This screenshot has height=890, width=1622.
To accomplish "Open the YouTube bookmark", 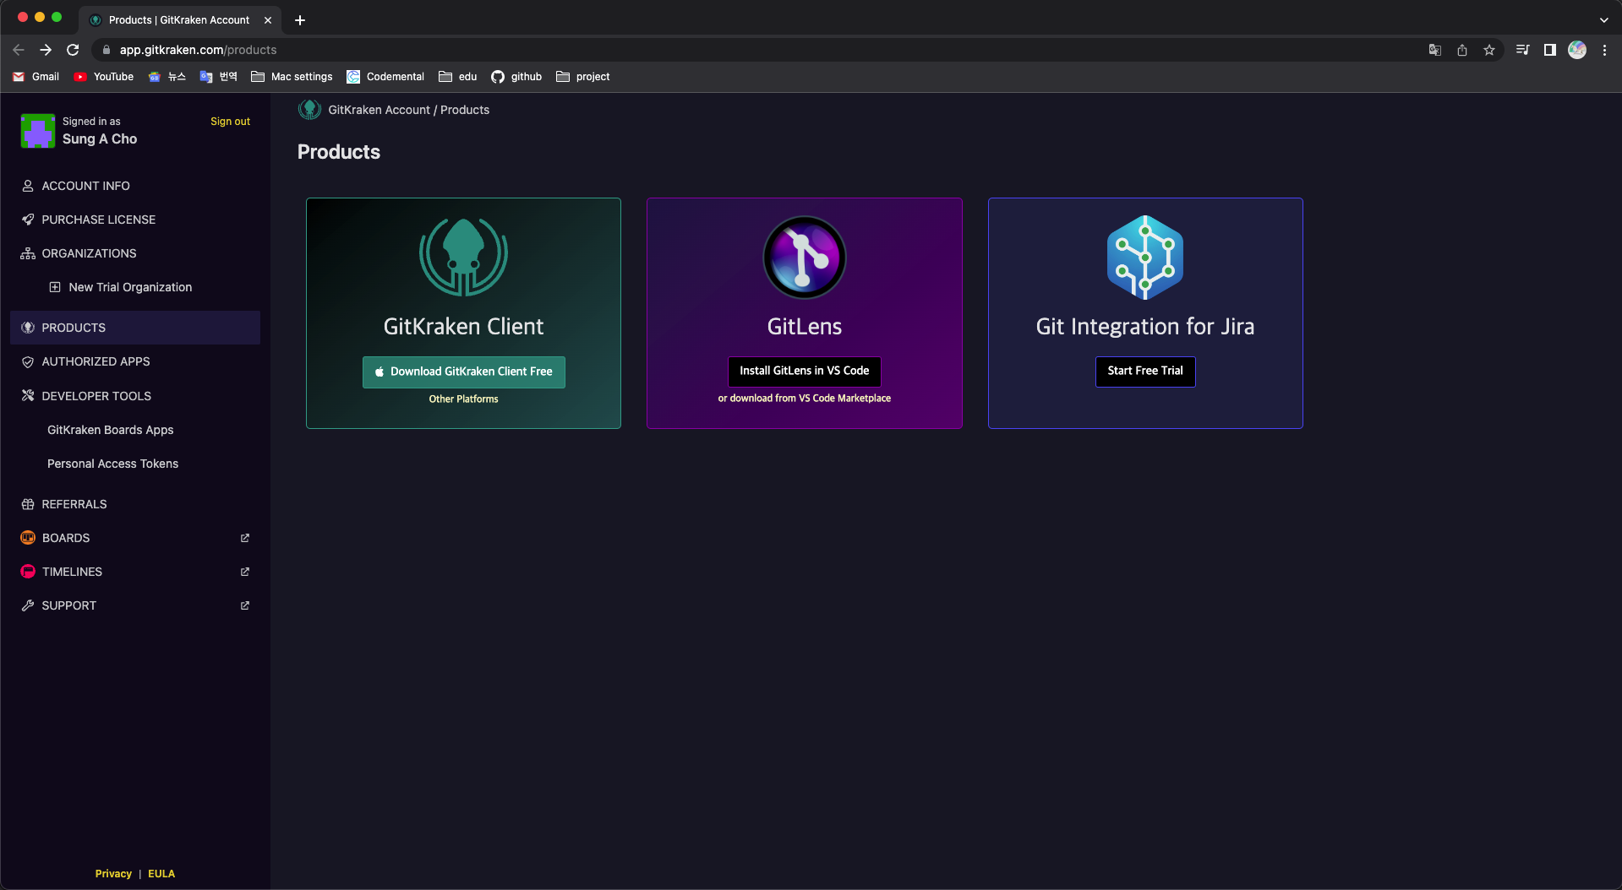I will [x=104, y=77].
